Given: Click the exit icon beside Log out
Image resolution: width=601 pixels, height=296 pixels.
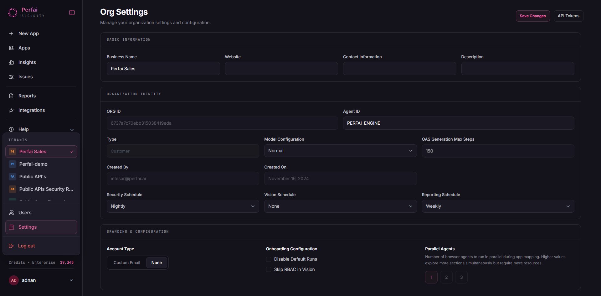Looking at the screenshot, I should [x=11, y=246].
